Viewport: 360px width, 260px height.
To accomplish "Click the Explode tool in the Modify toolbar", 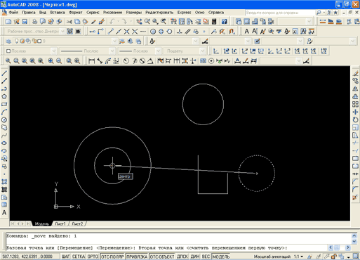I will tap(355, 197).
